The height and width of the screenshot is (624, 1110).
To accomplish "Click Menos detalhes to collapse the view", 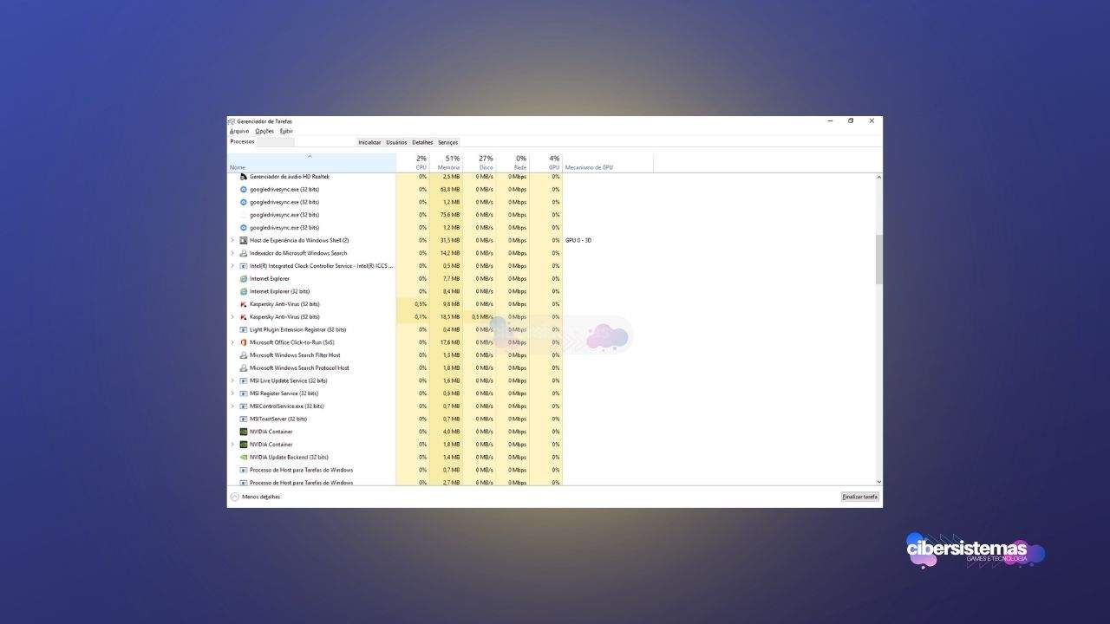I will [256, 497].
